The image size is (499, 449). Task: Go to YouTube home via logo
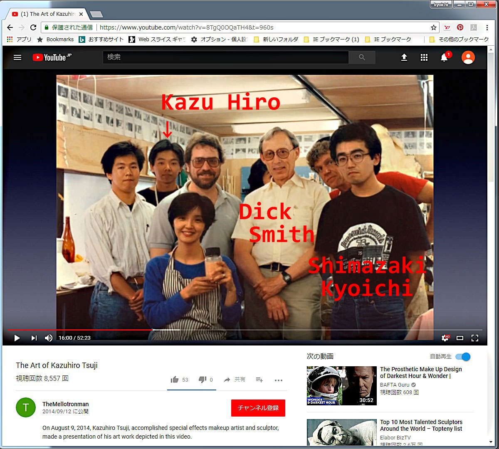[52, 57]
